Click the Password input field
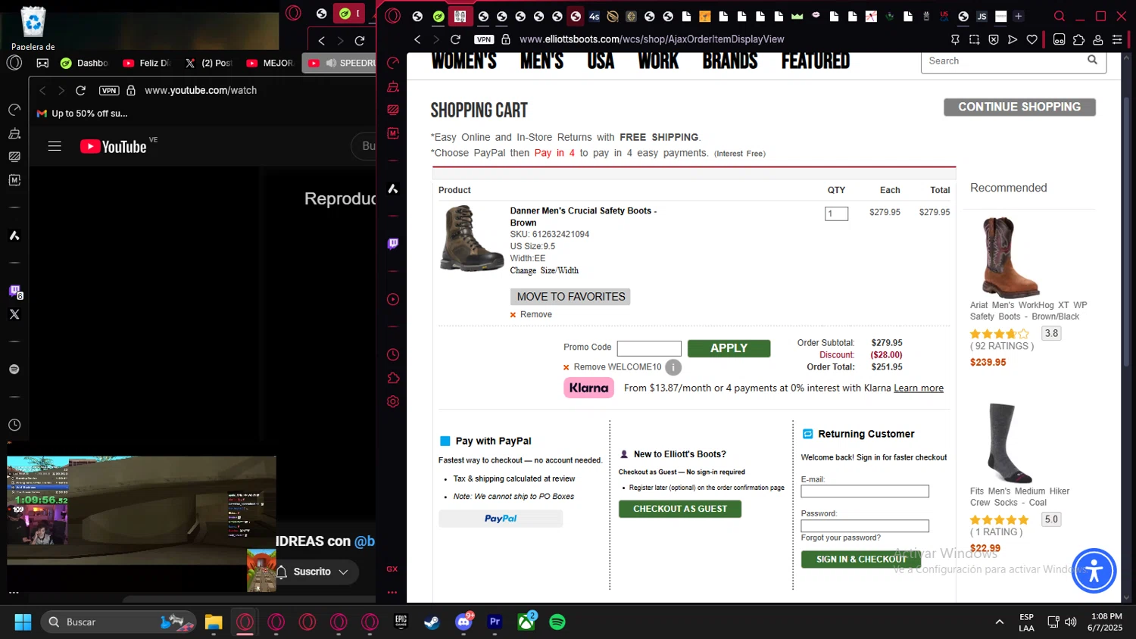The width and height of the screenshot is (1136, 639). [x=865, y=525]
